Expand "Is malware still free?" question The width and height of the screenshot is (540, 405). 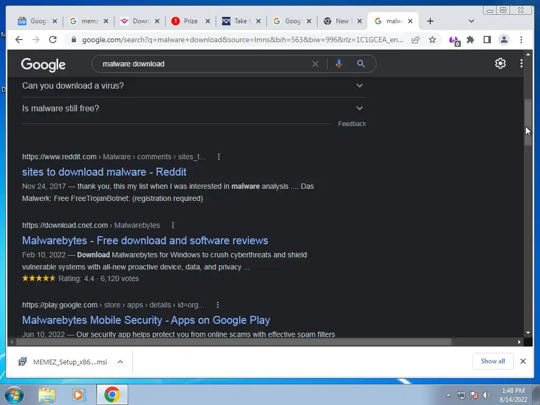pyautogui.click(x=194, y=109)
